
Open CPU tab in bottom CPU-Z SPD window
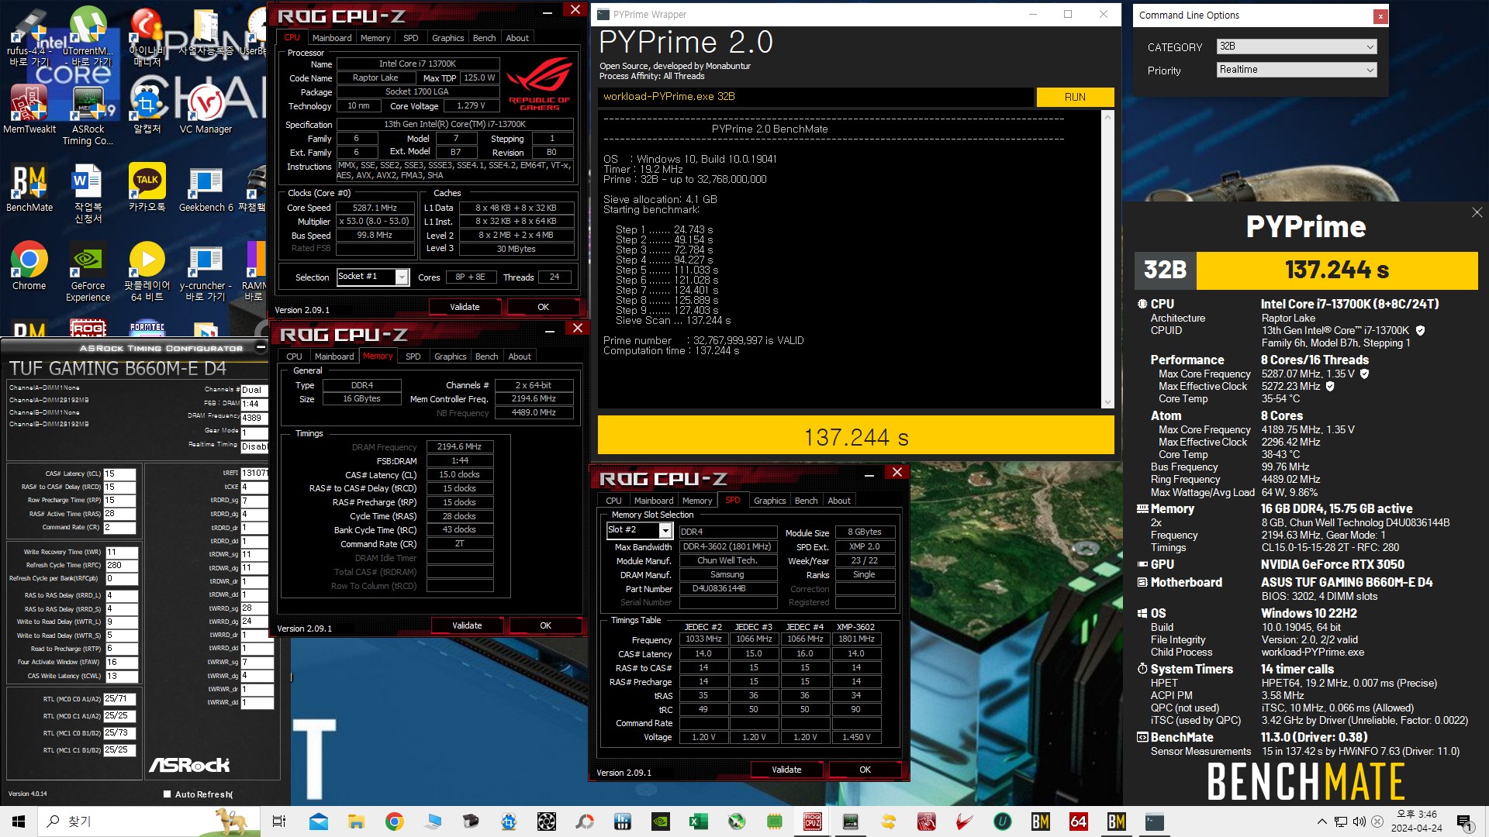[613, 501]
